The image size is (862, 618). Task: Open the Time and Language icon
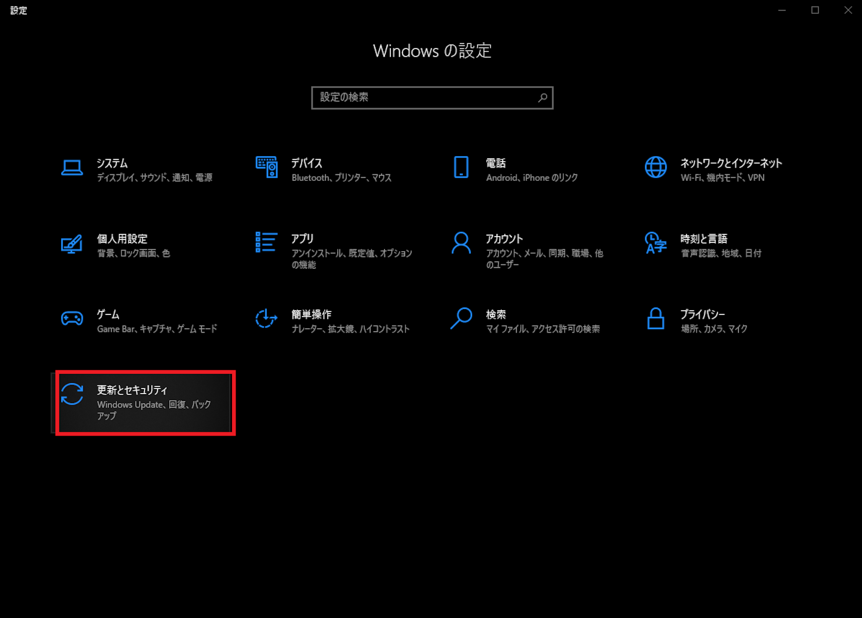(x=655, y=243)
